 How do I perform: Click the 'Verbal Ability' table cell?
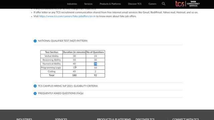pyautogui.click(x=51, y=56)
